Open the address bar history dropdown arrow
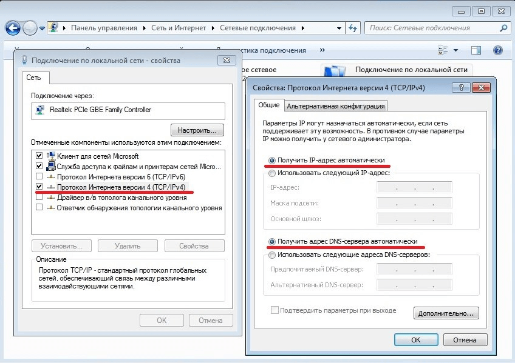515x363 pixels. pos(339,28)
